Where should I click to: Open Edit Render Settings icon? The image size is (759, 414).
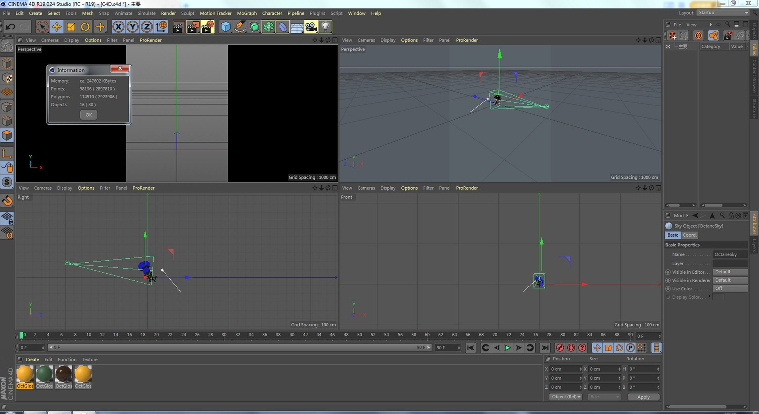208,27
